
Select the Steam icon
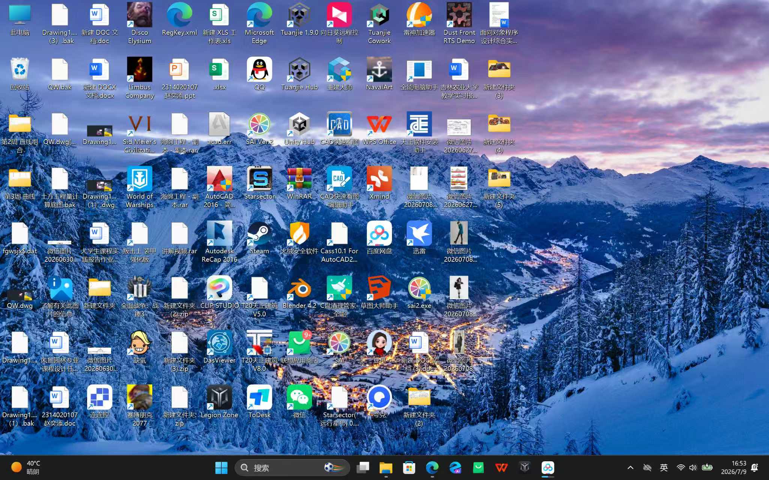click(x=259, y=238)
